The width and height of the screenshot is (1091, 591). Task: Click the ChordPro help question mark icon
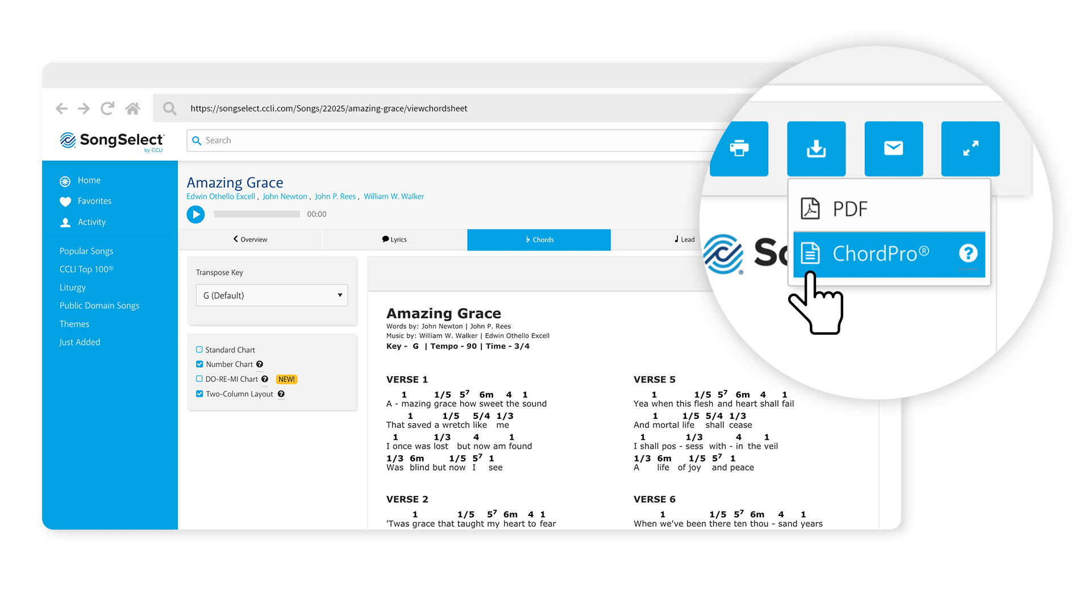[x=968, y=253]
